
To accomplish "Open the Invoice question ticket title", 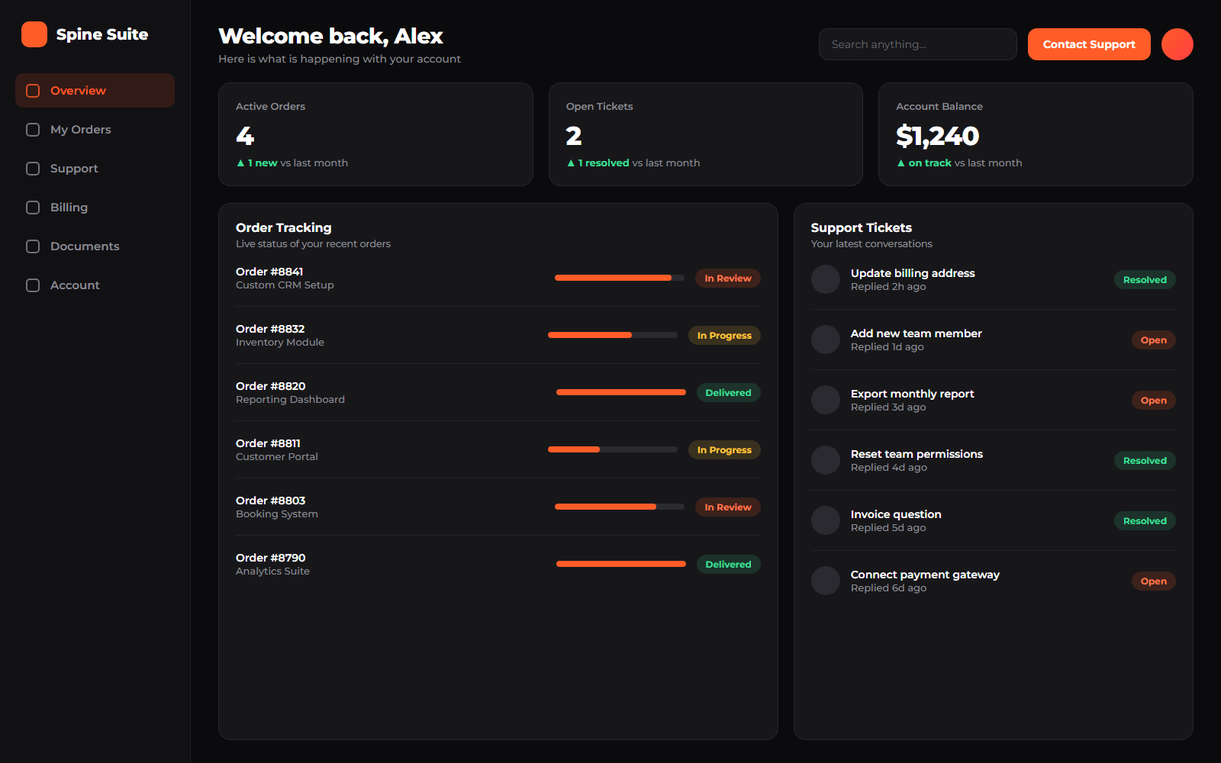I will tap(896, 514).
